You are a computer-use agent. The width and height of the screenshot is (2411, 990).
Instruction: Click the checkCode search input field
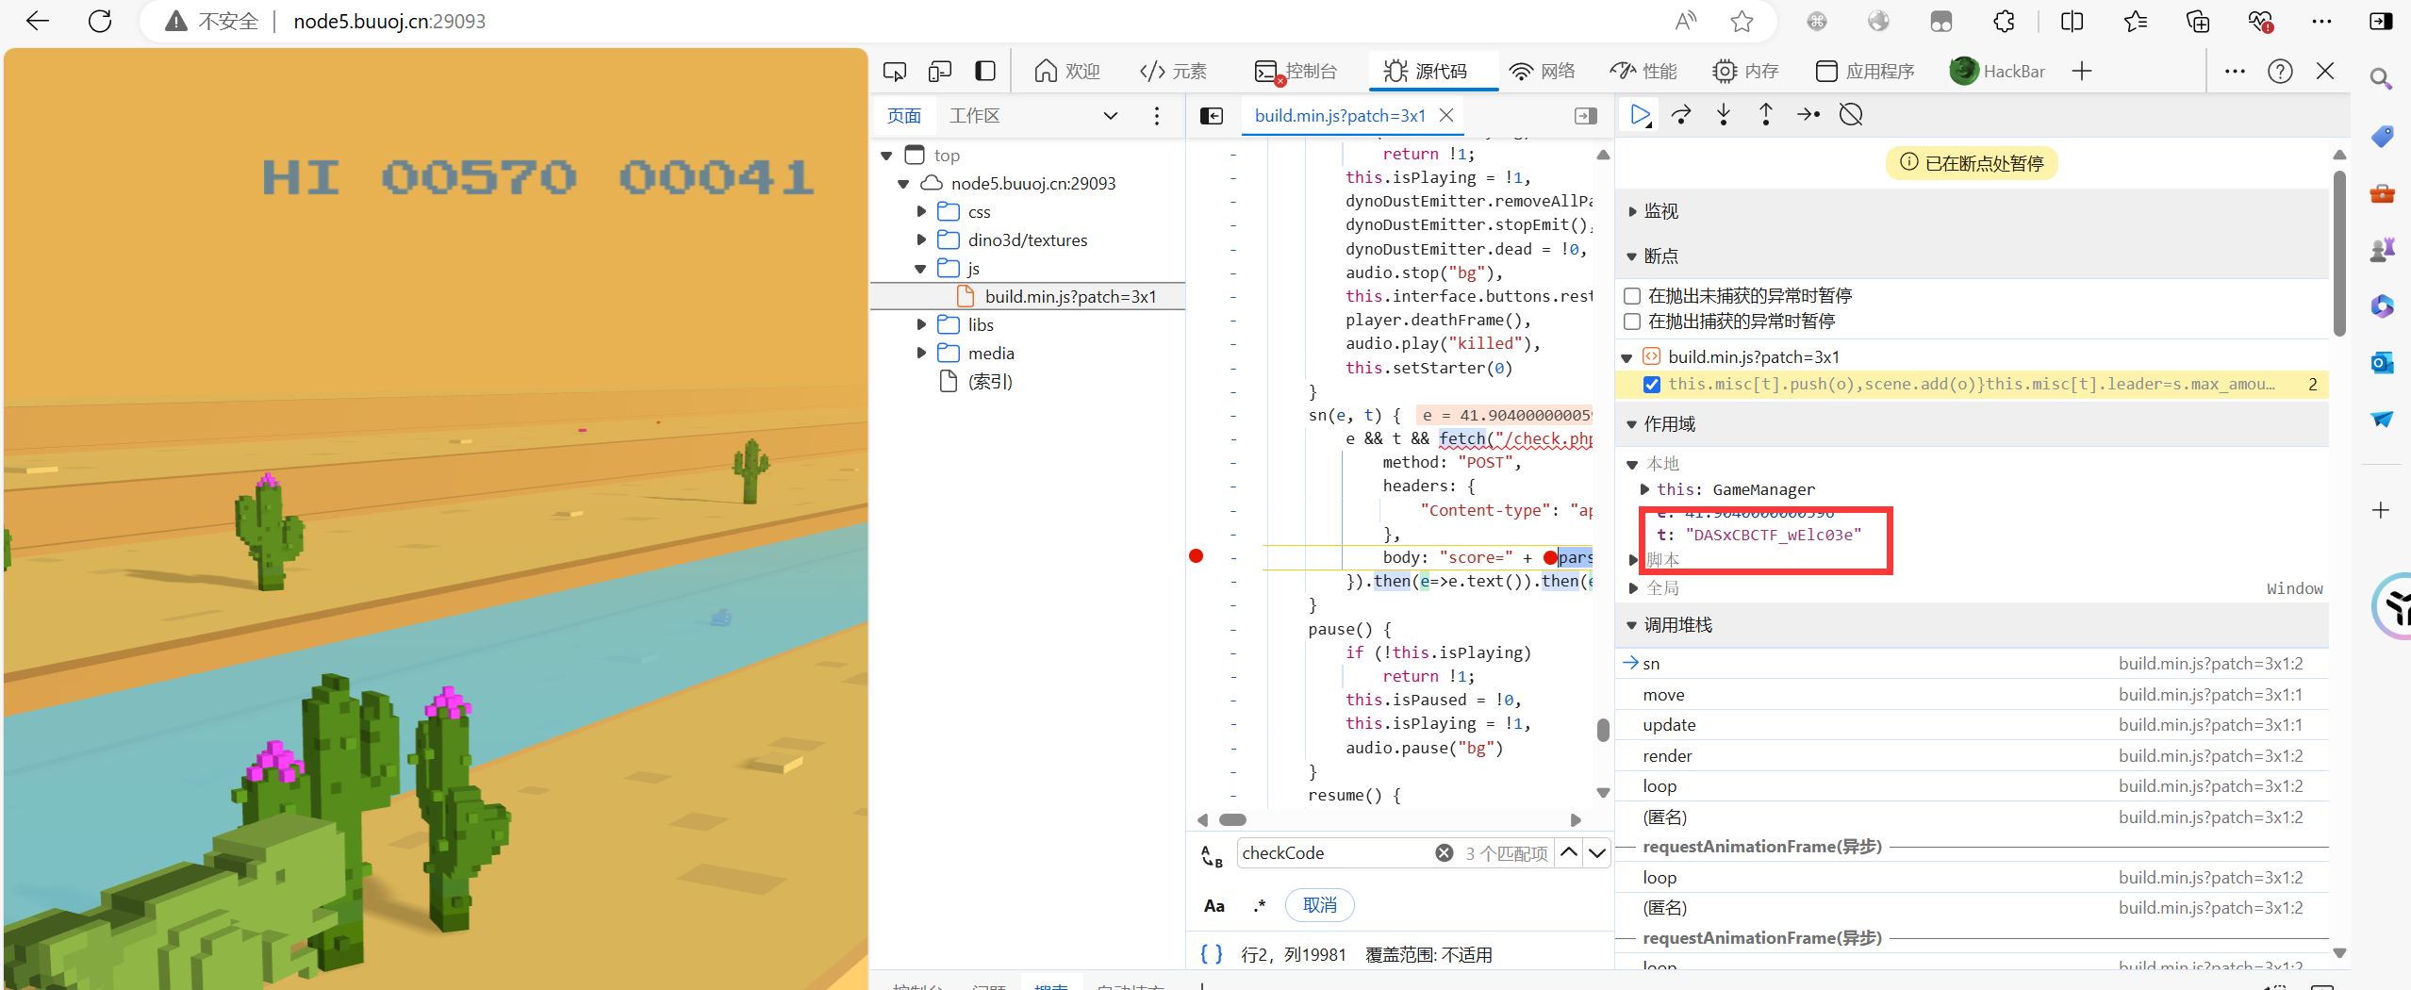click(1333, 852)
